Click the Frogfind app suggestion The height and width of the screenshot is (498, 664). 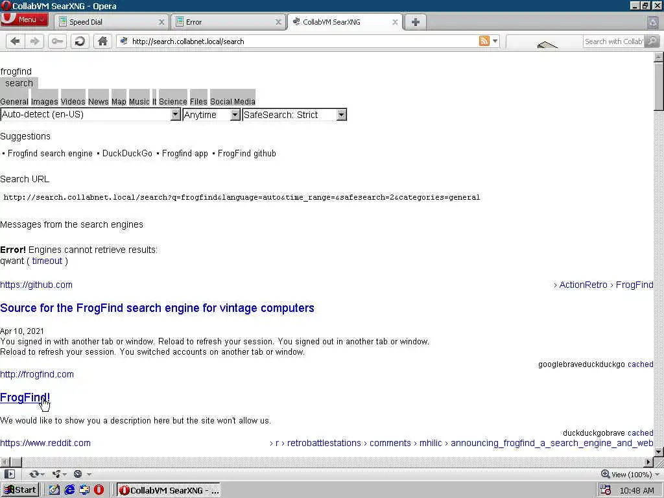tap(185, 153)
